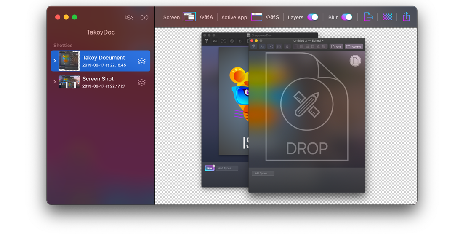Click the hidden-eye icon in sidebar header

point(129,17)
